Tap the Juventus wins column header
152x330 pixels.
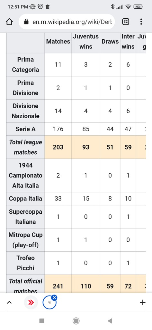click(86, 42)
